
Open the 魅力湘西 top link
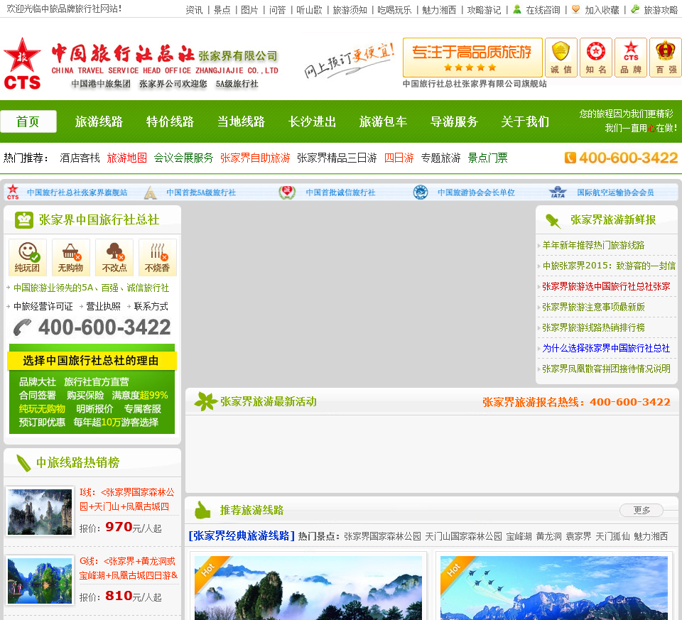[439, 9]
